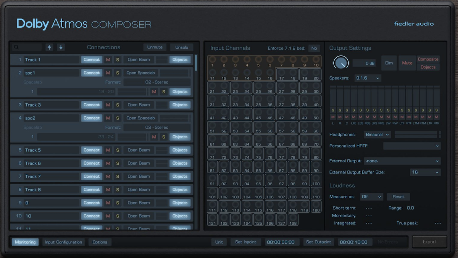Select input channel socket 46
Viewport: 458px width, 258px height.
(270, 112)
